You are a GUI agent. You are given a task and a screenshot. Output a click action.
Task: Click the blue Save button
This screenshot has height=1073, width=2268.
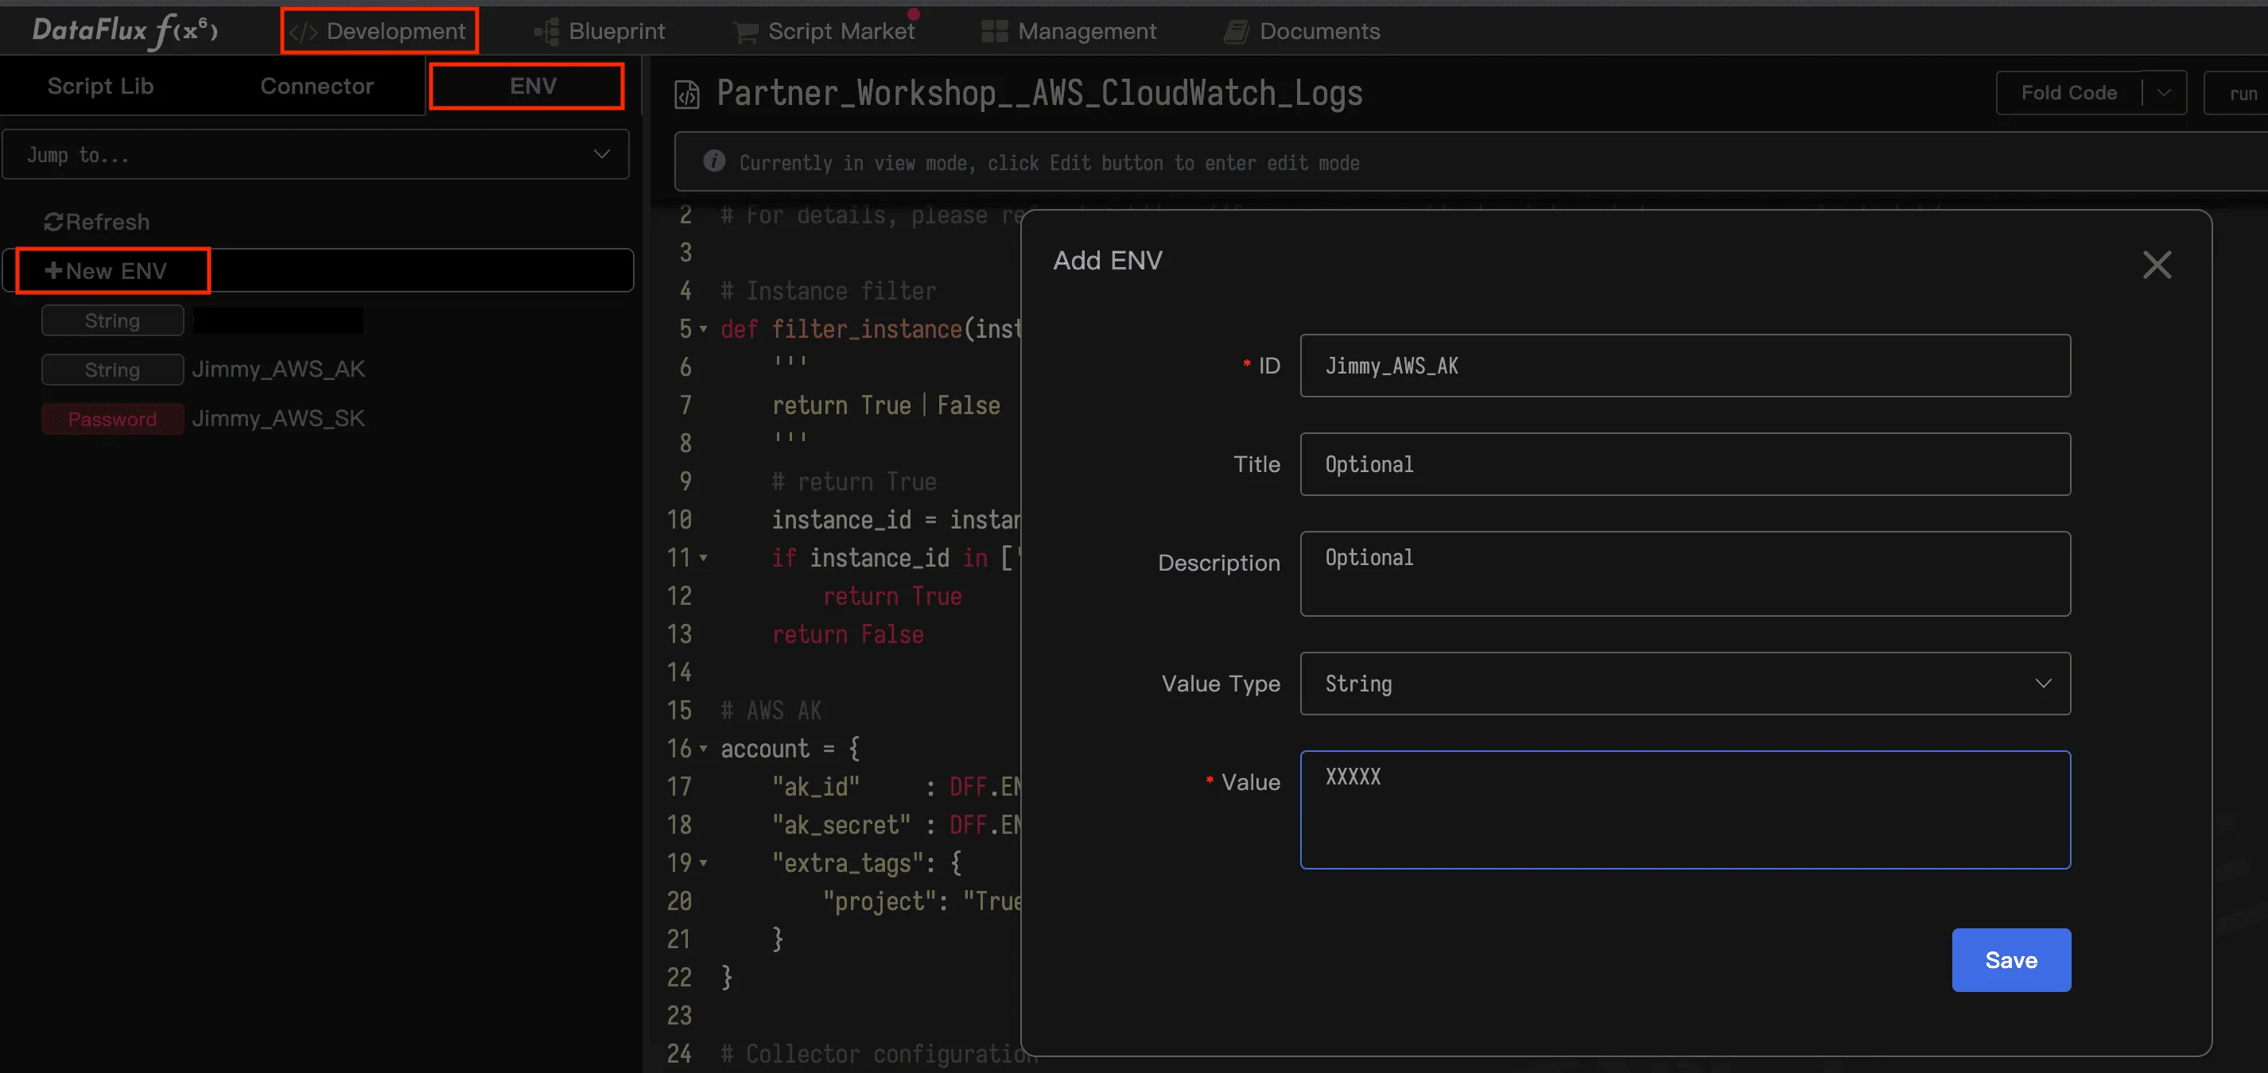point(2010,960)
